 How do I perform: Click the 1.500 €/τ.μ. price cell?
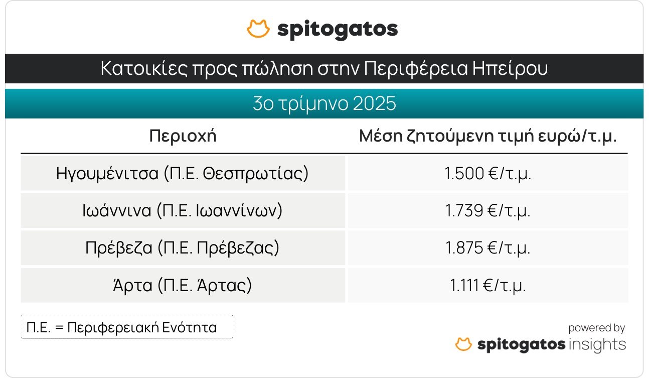click(x=488, y=174)
